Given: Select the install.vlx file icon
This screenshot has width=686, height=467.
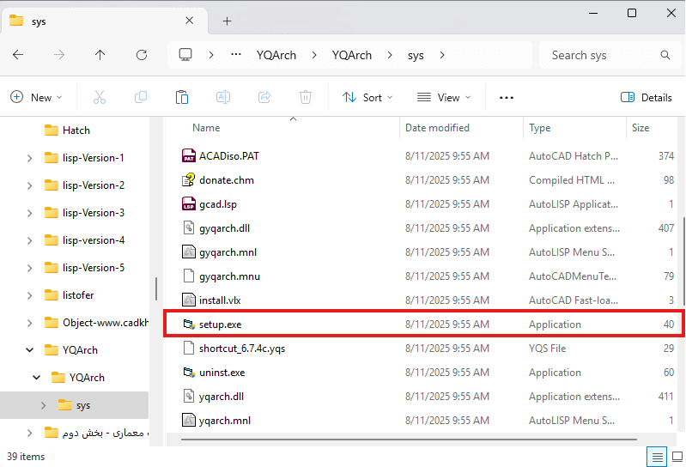Looking at the screenshot, I should point(189,300).
